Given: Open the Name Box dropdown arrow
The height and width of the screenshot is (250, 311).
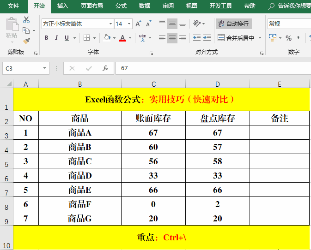Looking at the screenshot, I should click(x=45, y=68).
